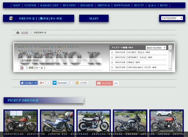The image size is (188, 137).
Task: Open the CATEGORY dropdown
Action: (172, 18)
